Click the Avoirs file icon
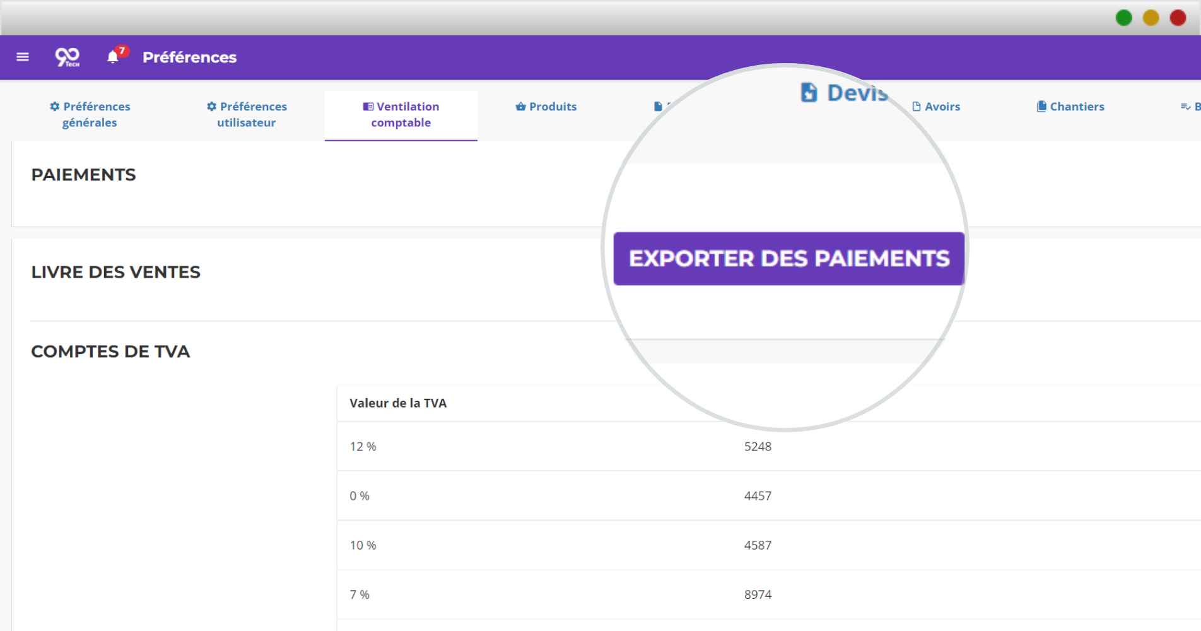The height and width of the screenshot is (631, 1201). [917, 107]
